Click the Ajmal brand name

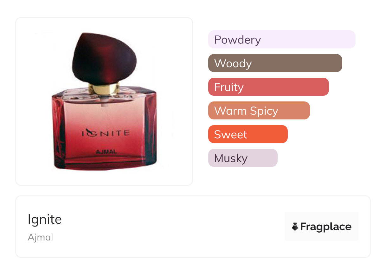[40, 237]
